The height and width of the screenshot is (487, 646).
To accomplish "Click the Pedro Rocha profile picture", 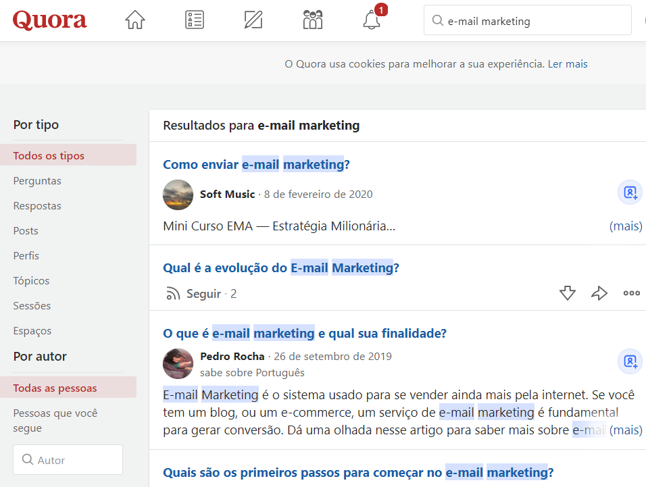I will [178, 364].
